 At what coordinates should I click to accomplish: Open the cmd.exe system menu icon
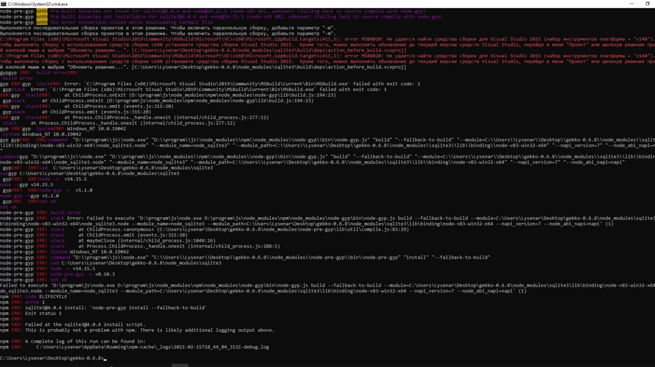4,4
